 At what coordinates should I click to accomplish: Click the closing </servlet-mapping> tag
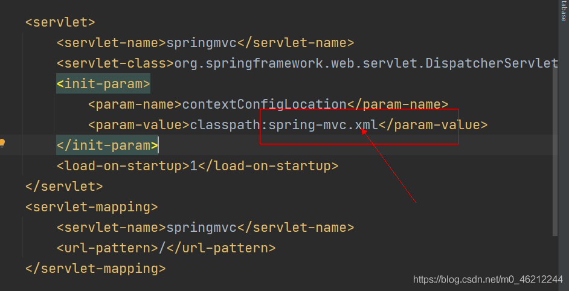coord(95,269)
